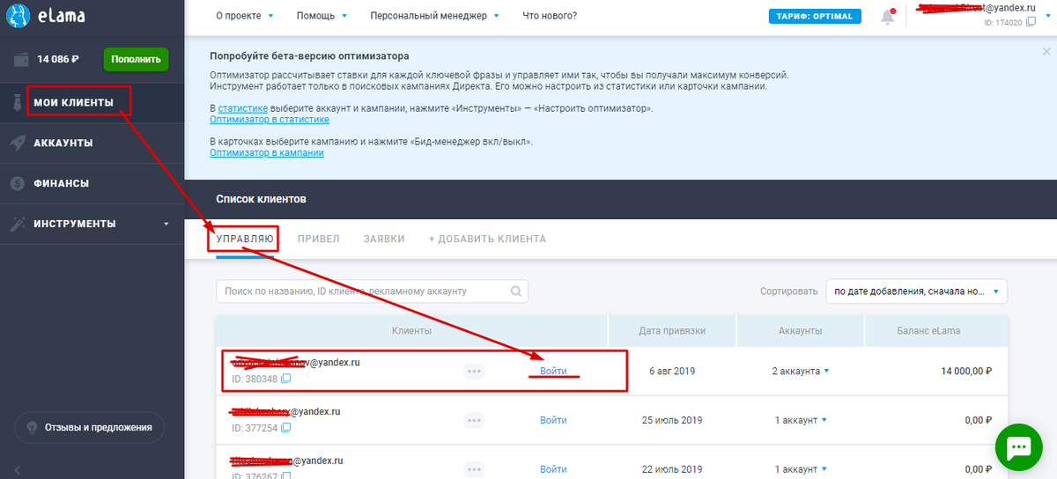The image size is (1057, 479).
Task: Open Финансы section in the sidebar
Action: coord(62,184)
